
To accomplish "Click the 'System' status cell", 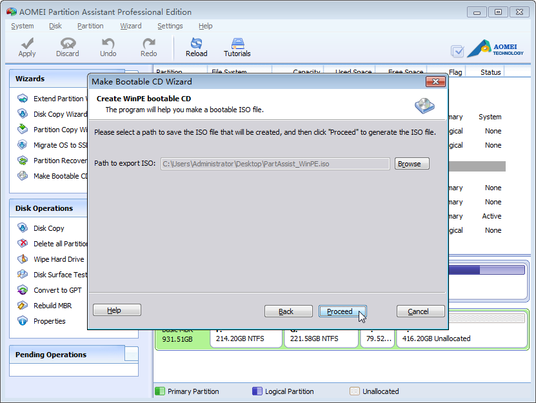I will [x=490, y=117].
